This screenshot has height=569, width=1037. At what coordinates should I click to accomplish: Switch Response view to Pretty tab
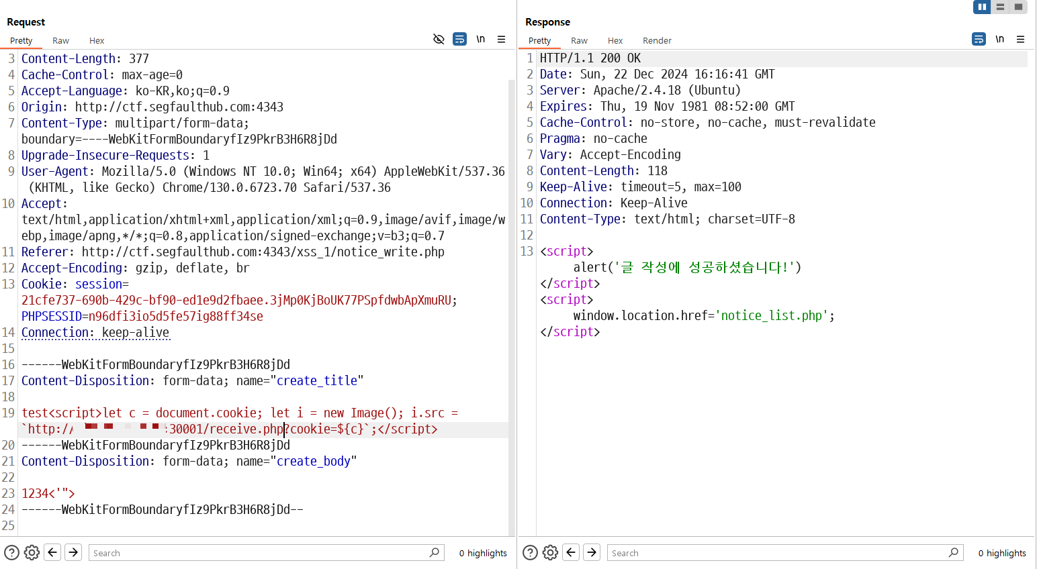tap(539, 40)
